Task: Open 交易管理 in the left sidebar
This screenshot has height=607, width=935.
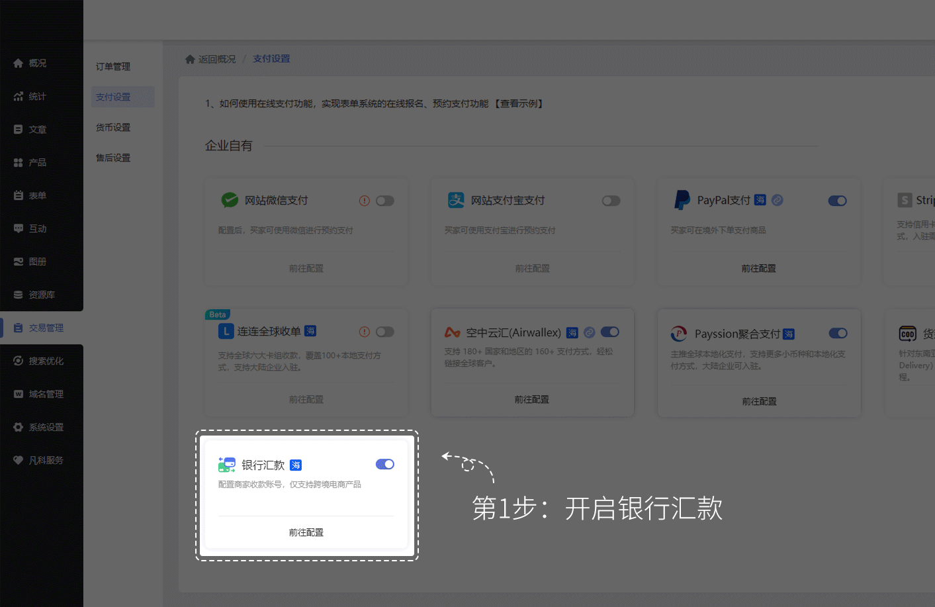Action: [46, 328]
